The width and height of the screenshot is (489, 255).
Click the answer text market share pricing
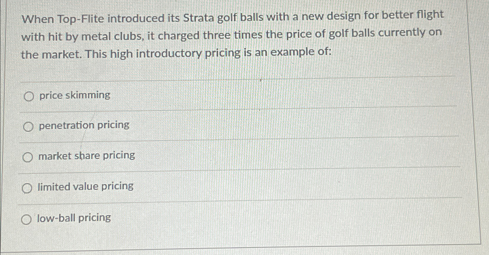(x=86, y=156)
